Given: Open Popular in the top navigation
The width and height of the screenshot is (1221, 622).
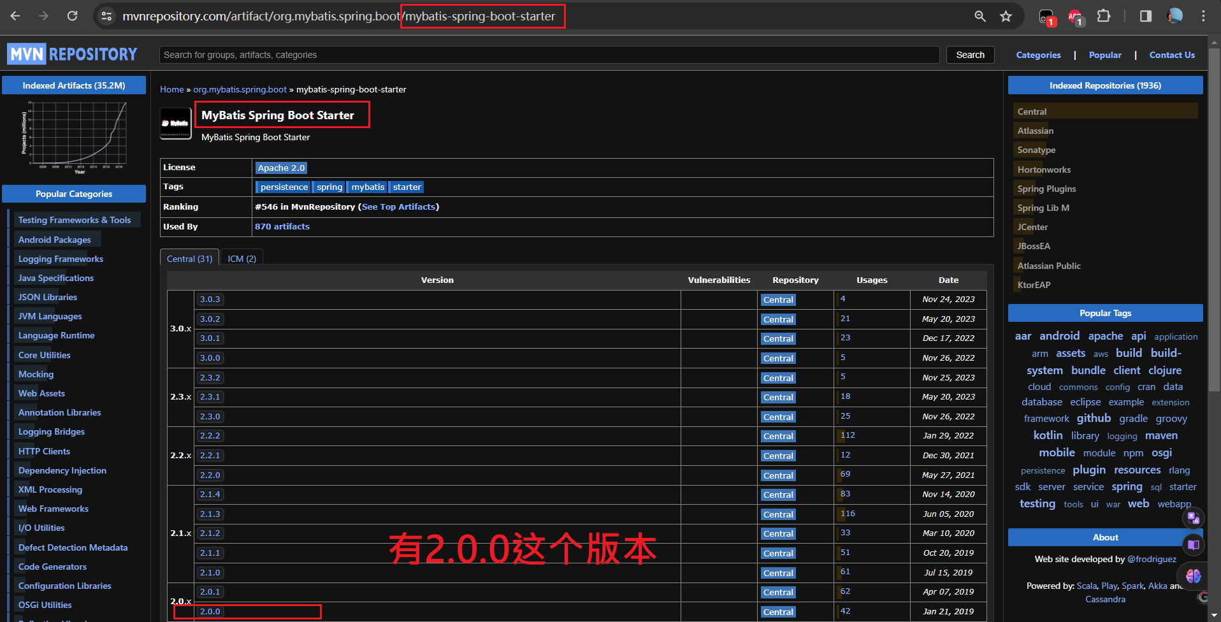Looking at the screenshot, I should pyautogui.click(x=1105, y=55).
